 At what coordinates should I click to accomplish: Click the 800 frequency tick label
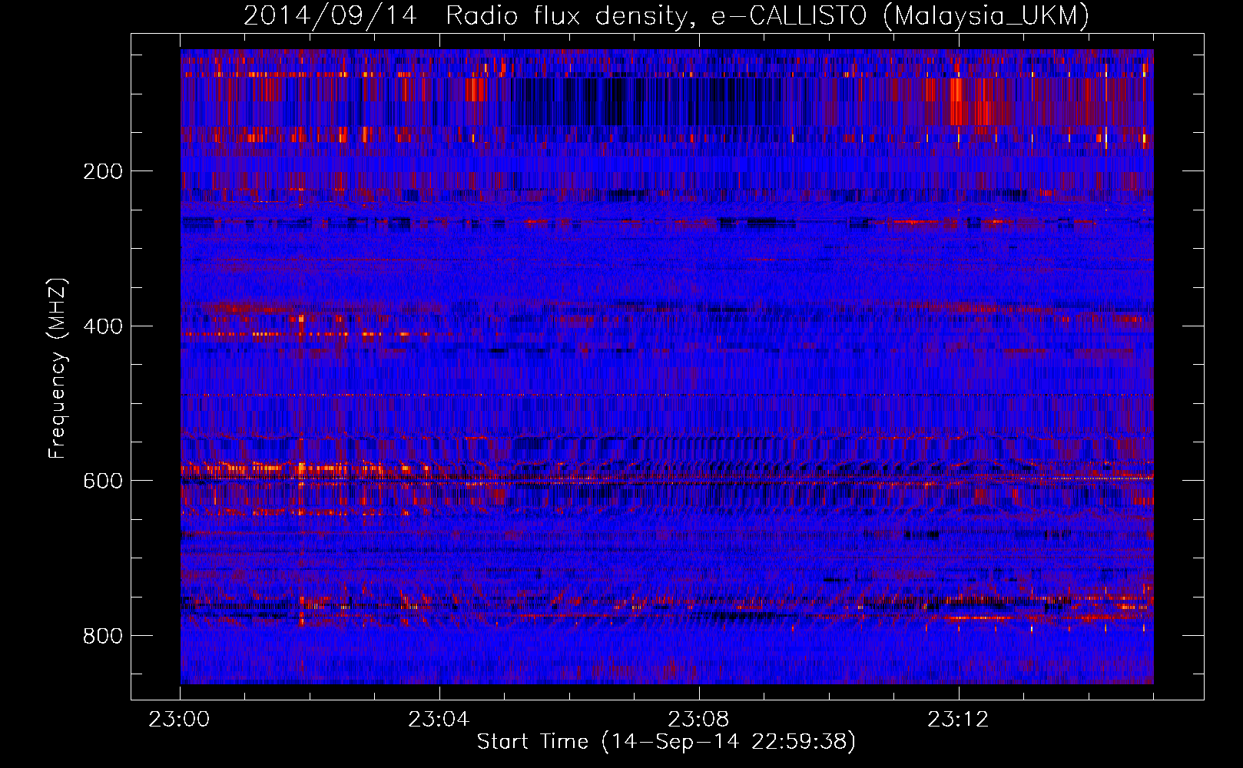point(102,636)
